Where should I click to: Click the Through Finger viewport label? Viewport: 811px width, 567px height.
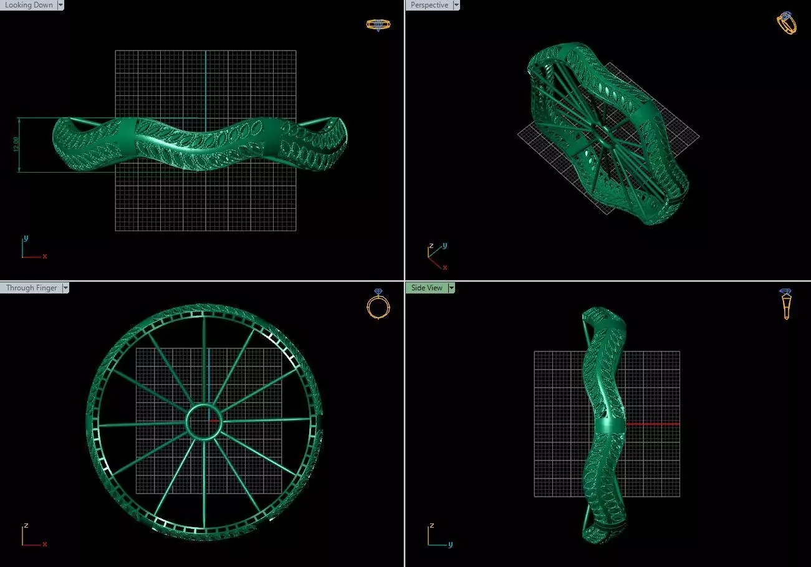coord(31,288)
